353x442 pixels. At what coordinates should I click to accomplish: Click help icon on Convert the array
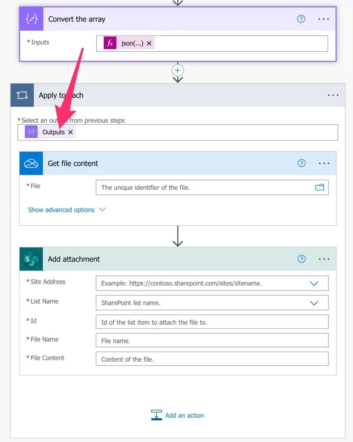[x=301, y=19]
